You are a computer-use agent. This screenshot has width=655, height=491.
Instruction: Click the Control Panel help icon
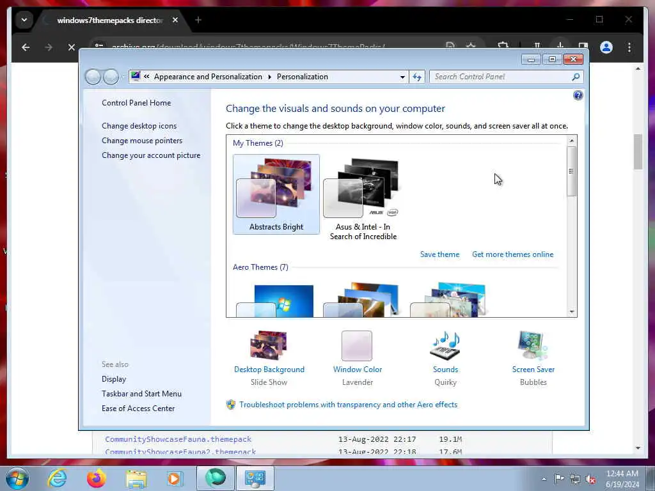pos(578,96)
